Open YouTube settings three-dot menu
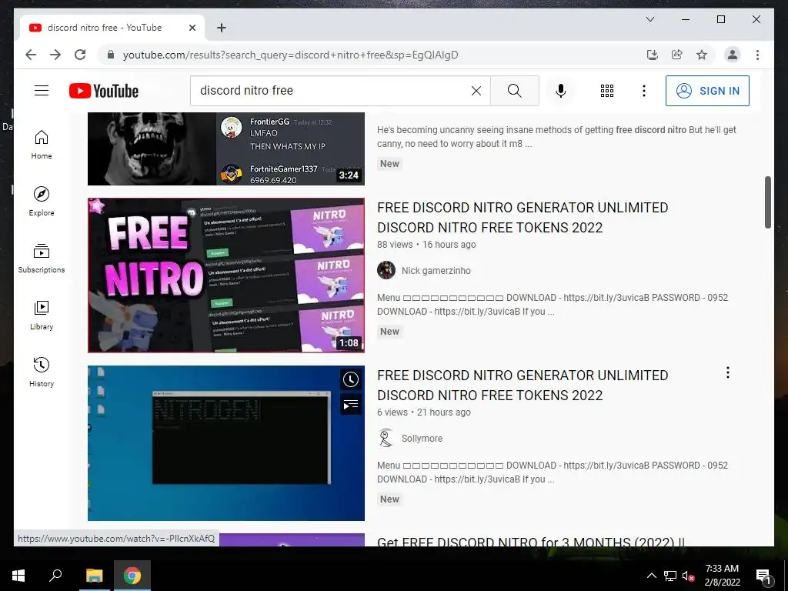Screen dimensions: 788x591 pos(644,91)
